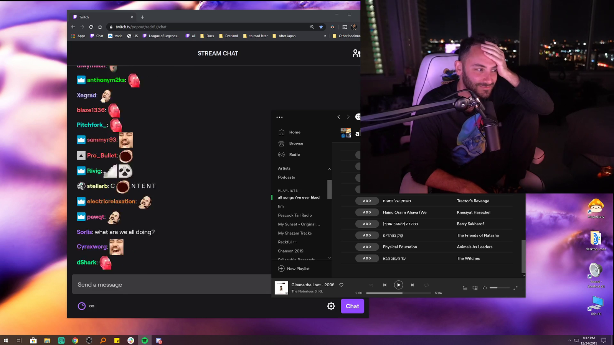The height and width of the screenshot is (345, 614).
Task: Click the Send a message field
Action: [x=172, y=284]
